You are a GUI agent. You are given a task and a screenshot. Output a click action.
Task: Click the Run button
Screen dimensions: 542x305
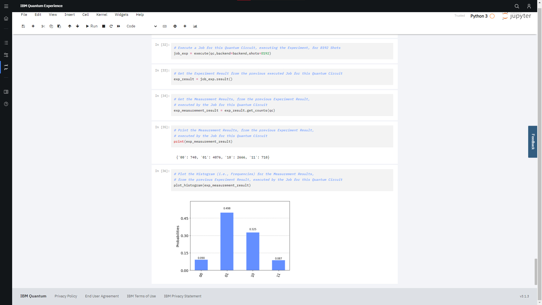[92, 26]
